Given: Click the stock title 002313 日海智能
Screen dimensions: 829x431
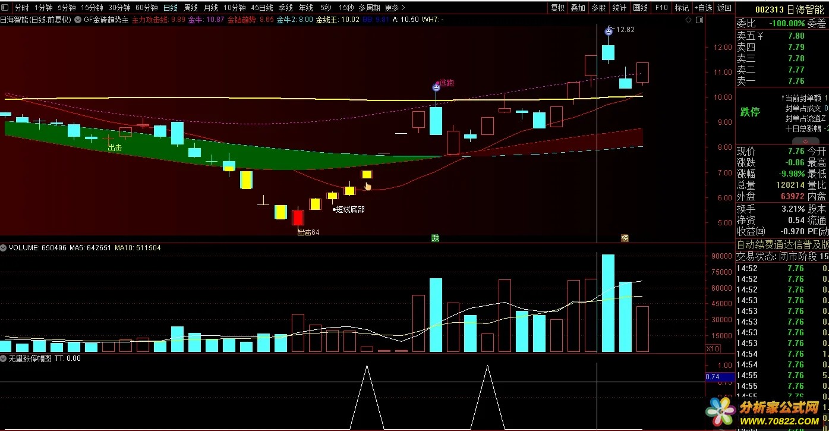Looking at the screenshot, I should pyautogui.click(x=789, y=10).
